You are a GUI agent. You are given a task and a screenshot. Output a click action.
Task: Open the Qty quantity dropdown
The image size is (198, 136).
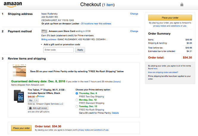coord(33,100)
